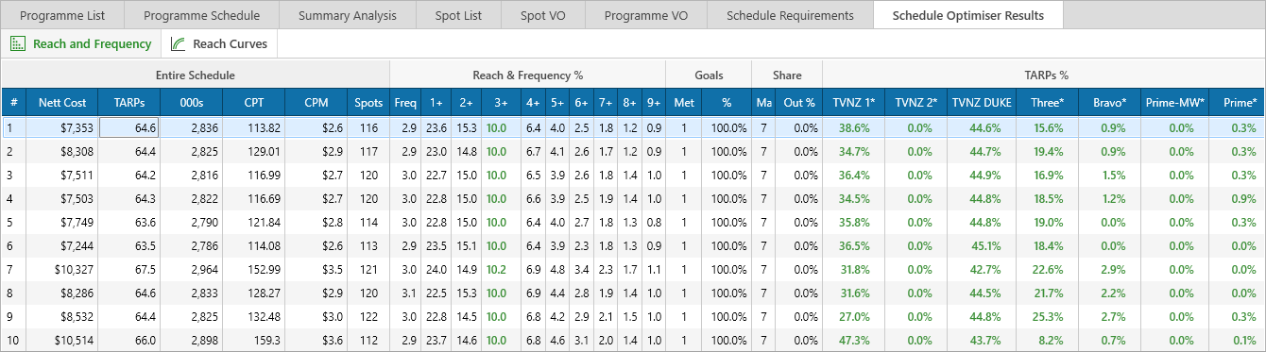1266x352 pixels.
Task: Open the Summary Analysis tab
Action: [x=348, y=15]
